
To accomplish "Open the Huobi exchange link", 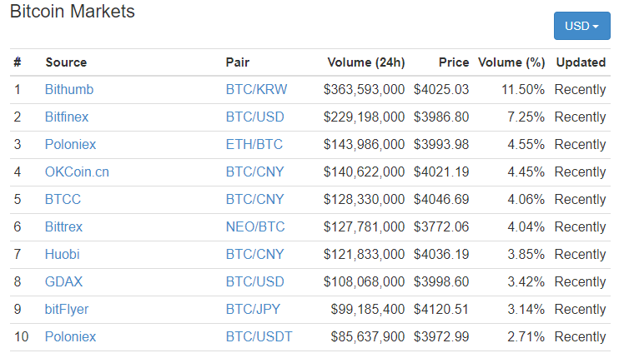I will point(62,254).
